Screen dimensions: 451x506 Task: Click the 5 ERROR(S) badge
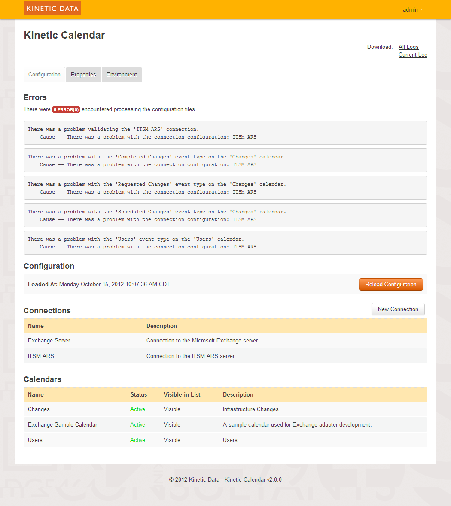[66, 110]
